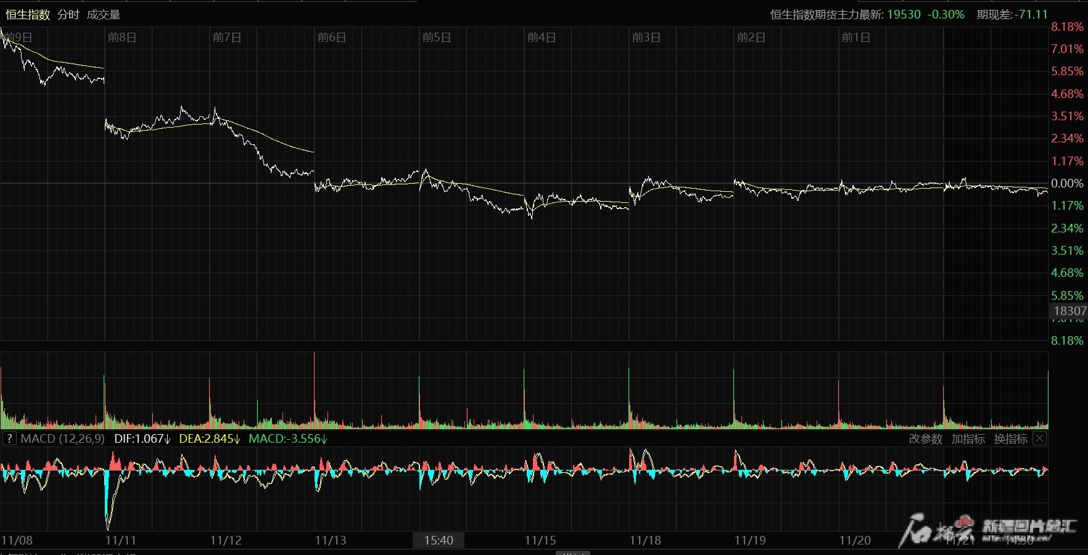Click the highlighted 15:40 time cursor label
The height and width of the screenshot is (555, 1088).
point(439,540)
